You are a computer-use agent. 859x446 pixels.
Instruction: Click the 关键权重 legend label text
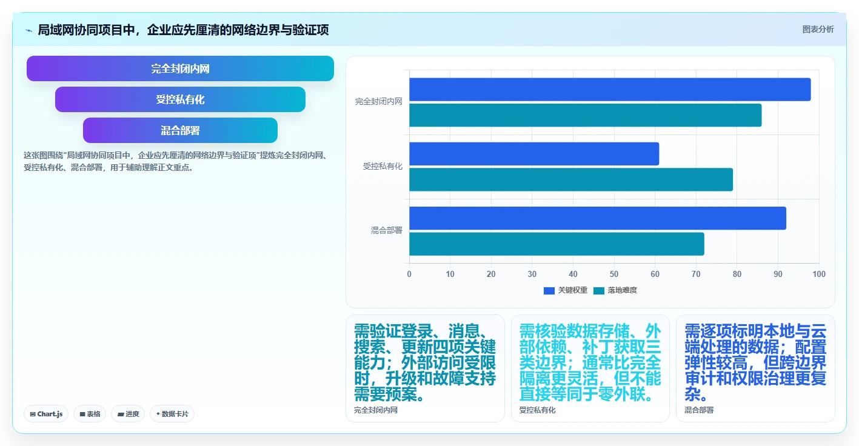click(573, 290)
